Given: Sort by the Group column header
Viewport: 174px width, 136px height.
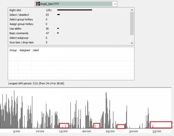Looking at the screenshot, I should click(x=13, y=50).
